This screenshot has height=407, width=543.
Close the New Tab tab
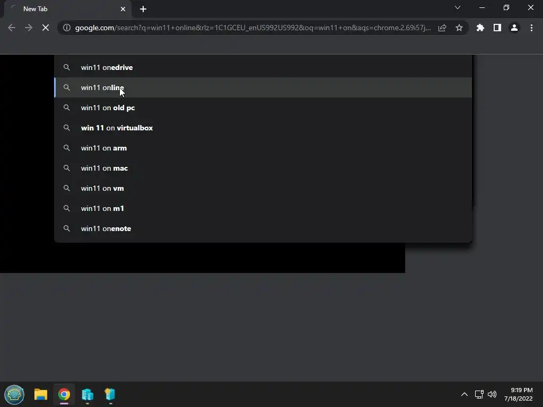coord(123,9)
